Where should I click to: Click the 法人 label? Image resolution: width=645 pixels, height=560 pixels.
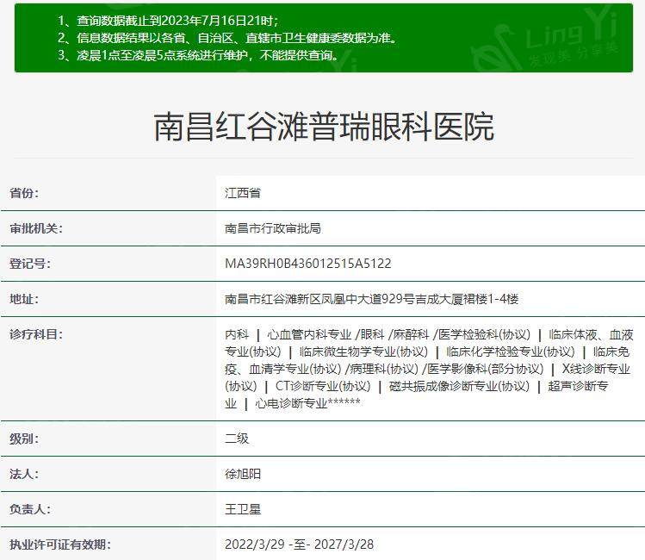(x=24, y=475)
